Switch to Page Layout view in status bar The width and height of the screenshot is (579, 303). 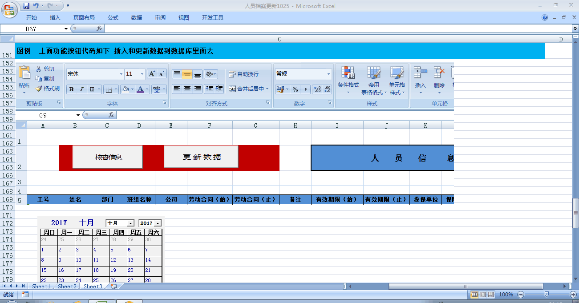pos(482,295)
